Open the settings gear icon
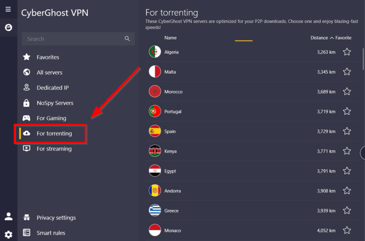365x241 pixels. (x=9, y=234)
